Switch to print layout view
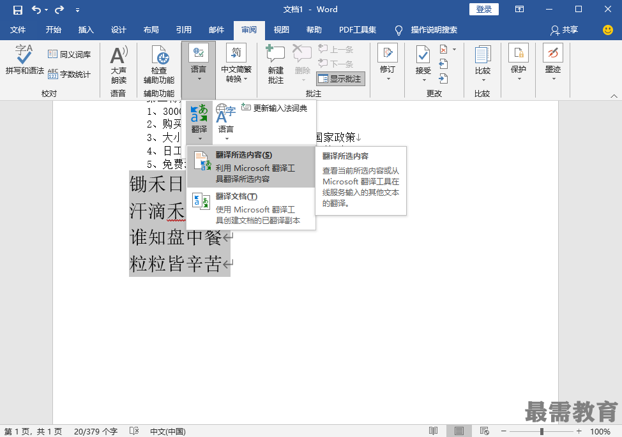Image resolution: width=622 pixels, height=437 pixels. (459, 431)
